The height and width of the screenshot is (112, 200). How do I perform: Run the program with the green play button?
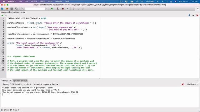tap(52, 9)
